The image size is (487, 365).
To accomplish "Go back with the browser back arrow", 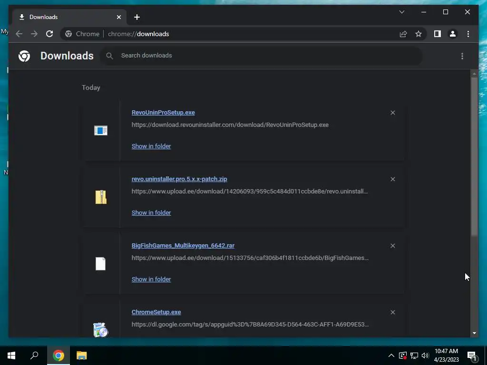I will click(x=19, y=34).
